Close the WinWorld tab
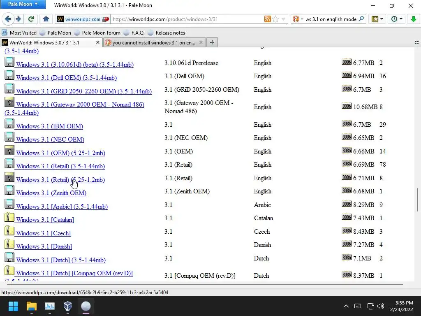 [x=98, y=42]
